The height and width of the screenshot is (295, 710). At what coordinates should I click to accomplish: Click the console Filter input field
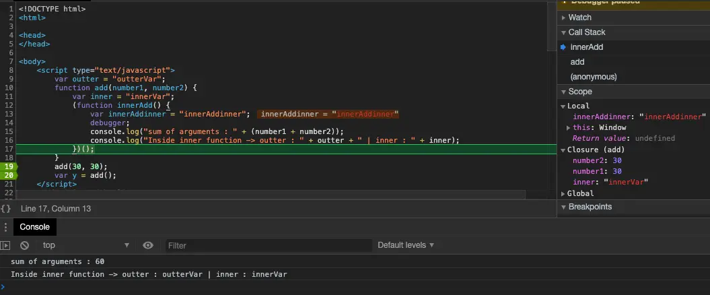[x=269, y=245]
